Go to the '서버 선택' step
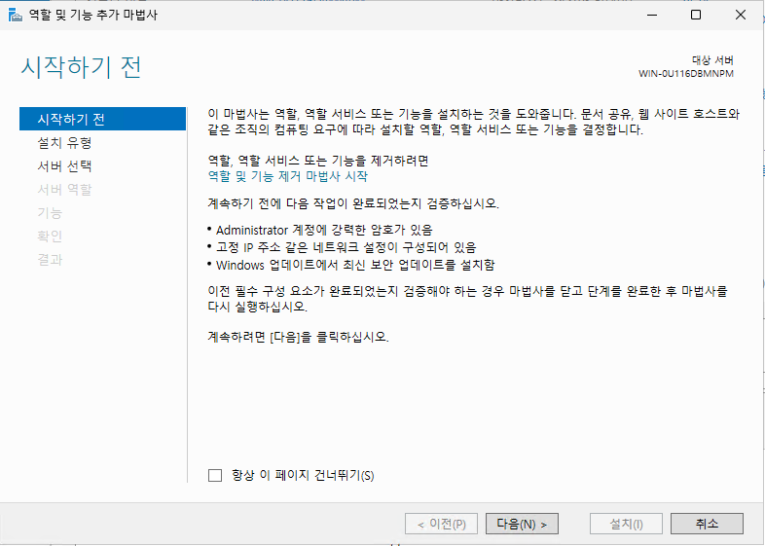765x546 pixels. pos(64,165)
